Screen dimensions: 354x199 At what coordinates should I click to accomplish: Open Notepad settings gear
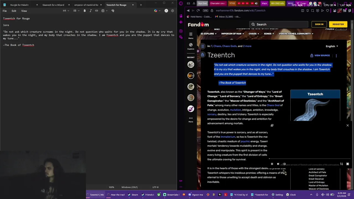coord(173,11)
